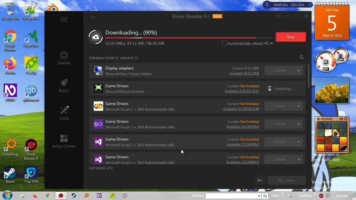Expand the Automatically reboot PC dropdown arrow

click(271, 44)
